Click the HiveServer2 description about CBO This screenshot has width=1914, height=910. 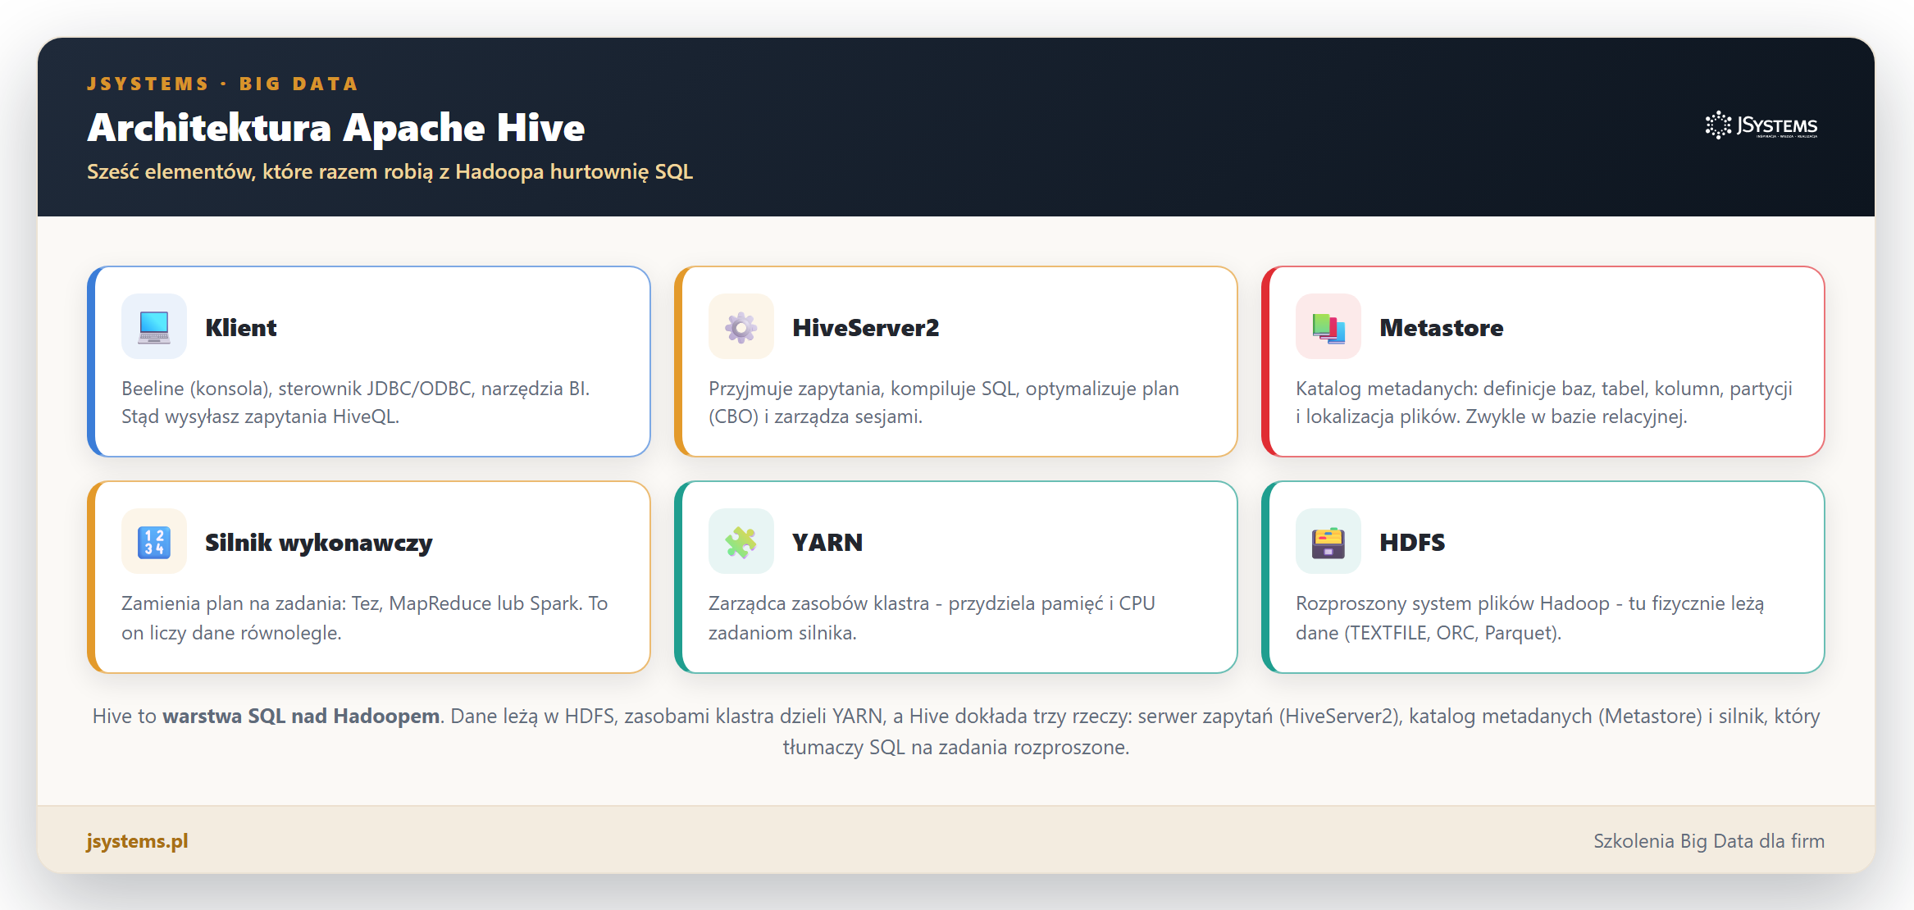tap(944, 403)
